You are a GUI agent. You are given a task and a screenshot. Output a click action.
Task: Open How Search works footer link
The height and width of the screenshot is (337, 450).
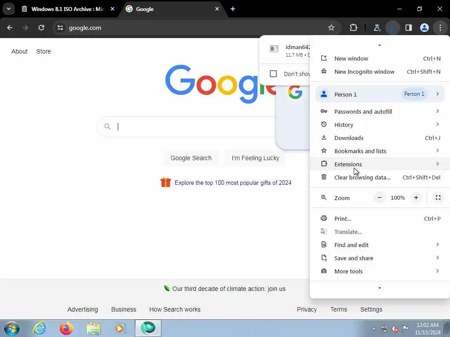[x=175, y=309]
